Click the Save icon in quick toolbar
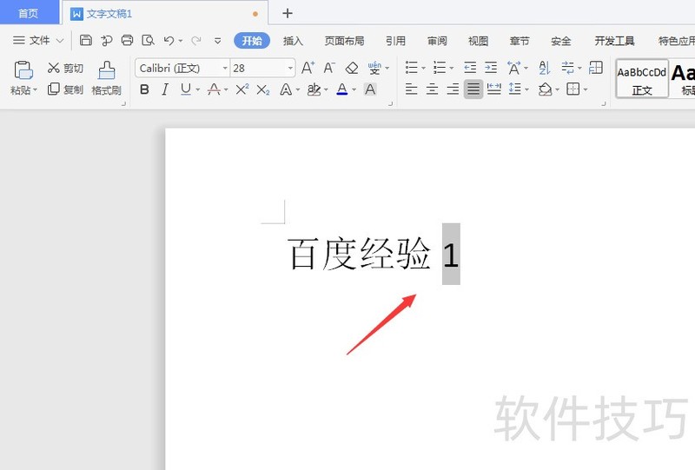Image resolution: width=695 pixels, height=470 pixels. [x=85, y=40]
